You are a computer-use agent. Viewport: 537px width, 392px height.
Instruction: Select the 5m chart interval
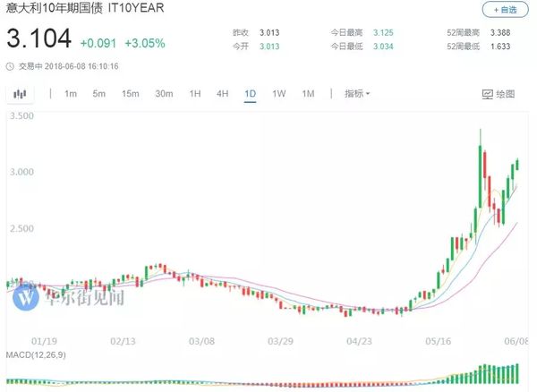coord(99,94)
